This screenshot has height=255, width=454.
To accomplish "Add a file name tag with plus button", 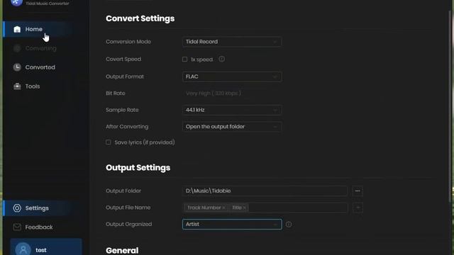I will (x=358, y=208).
